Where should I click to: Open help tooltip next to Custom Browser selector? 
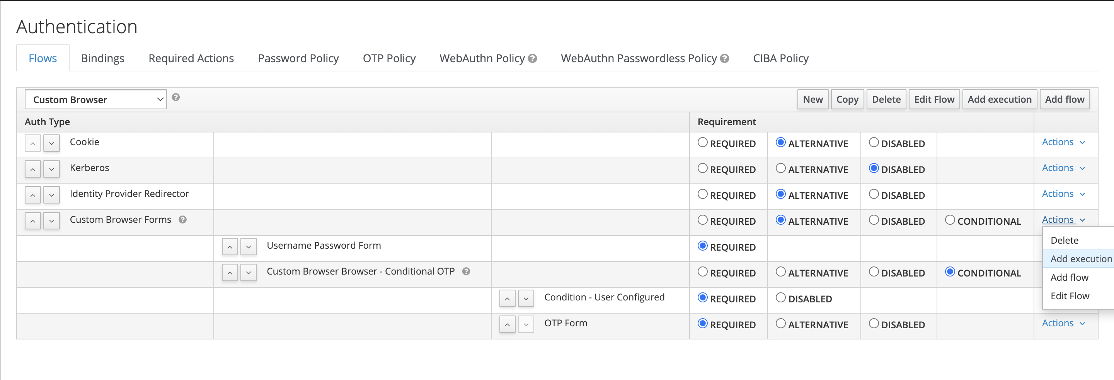pyautogui.click(x=176, y=97)
